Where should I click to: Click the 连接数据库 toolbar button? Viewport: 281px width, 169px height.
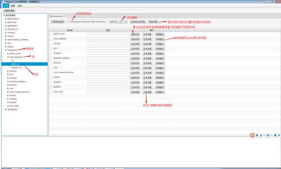coord(9,10)
